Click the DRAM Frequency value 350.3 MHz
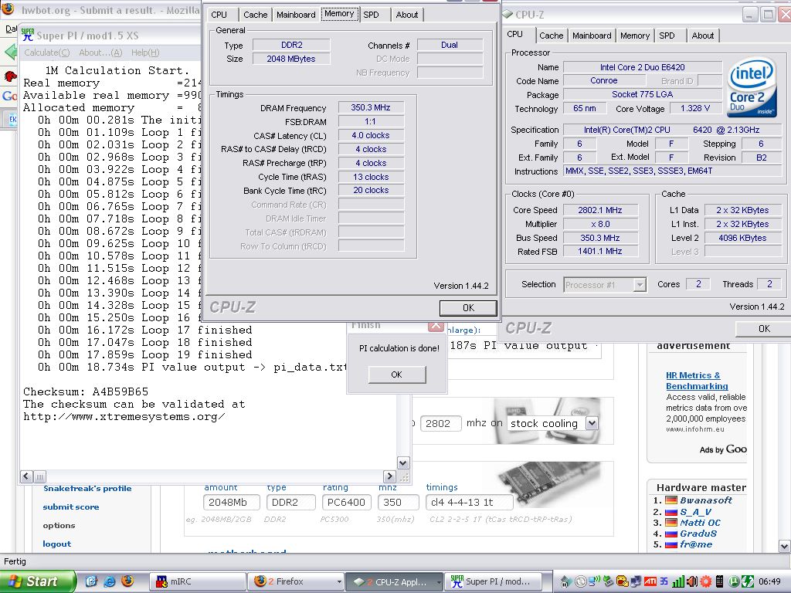Image resolution: width=791 pixels, height=593 pixels. [371, 107]
